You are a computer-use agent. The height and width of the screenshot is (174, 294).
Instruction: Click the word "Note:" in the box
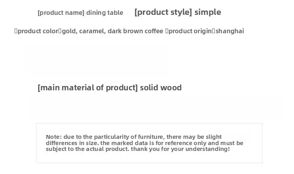tap(54, 137)
